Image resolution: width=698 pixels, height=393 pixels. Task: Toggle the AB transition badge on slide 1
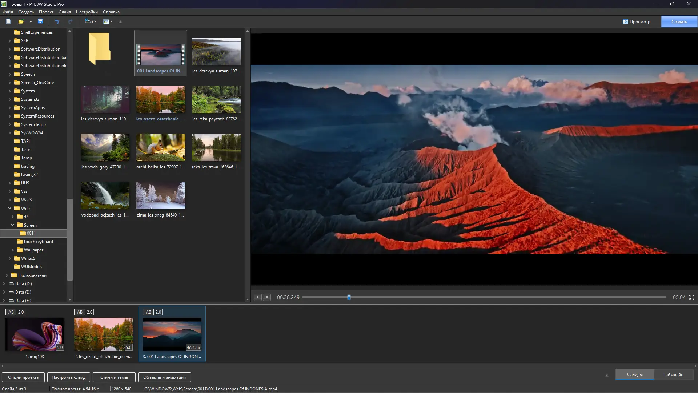pyautogui.click(x=11, y=312)
